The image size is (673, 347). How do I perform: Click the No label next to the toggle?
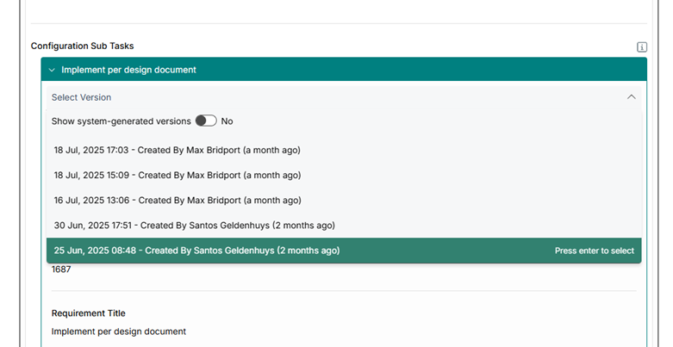coord(227,121)
